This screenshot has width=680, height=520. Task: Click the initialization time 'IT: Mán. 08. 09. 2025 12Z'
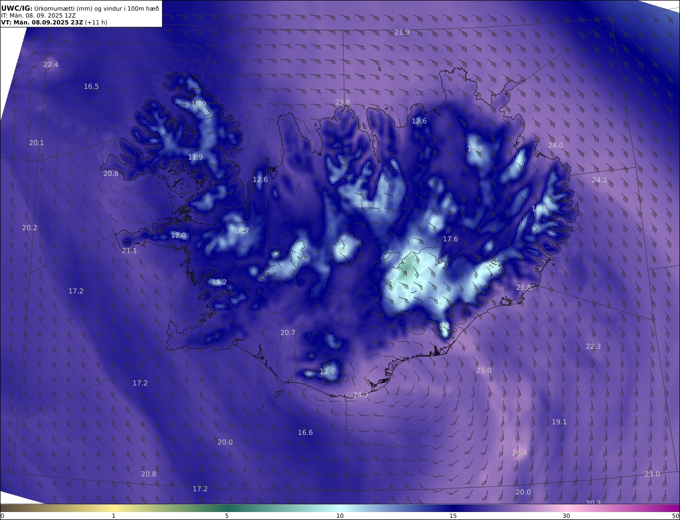(38, 15)
